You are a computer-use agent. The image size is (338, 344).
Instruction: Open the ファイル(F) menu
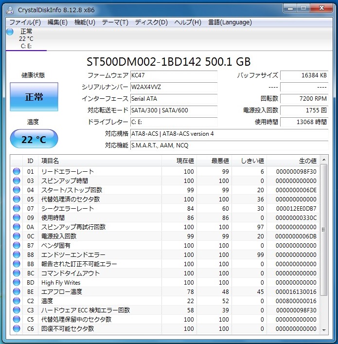(25, 22)
